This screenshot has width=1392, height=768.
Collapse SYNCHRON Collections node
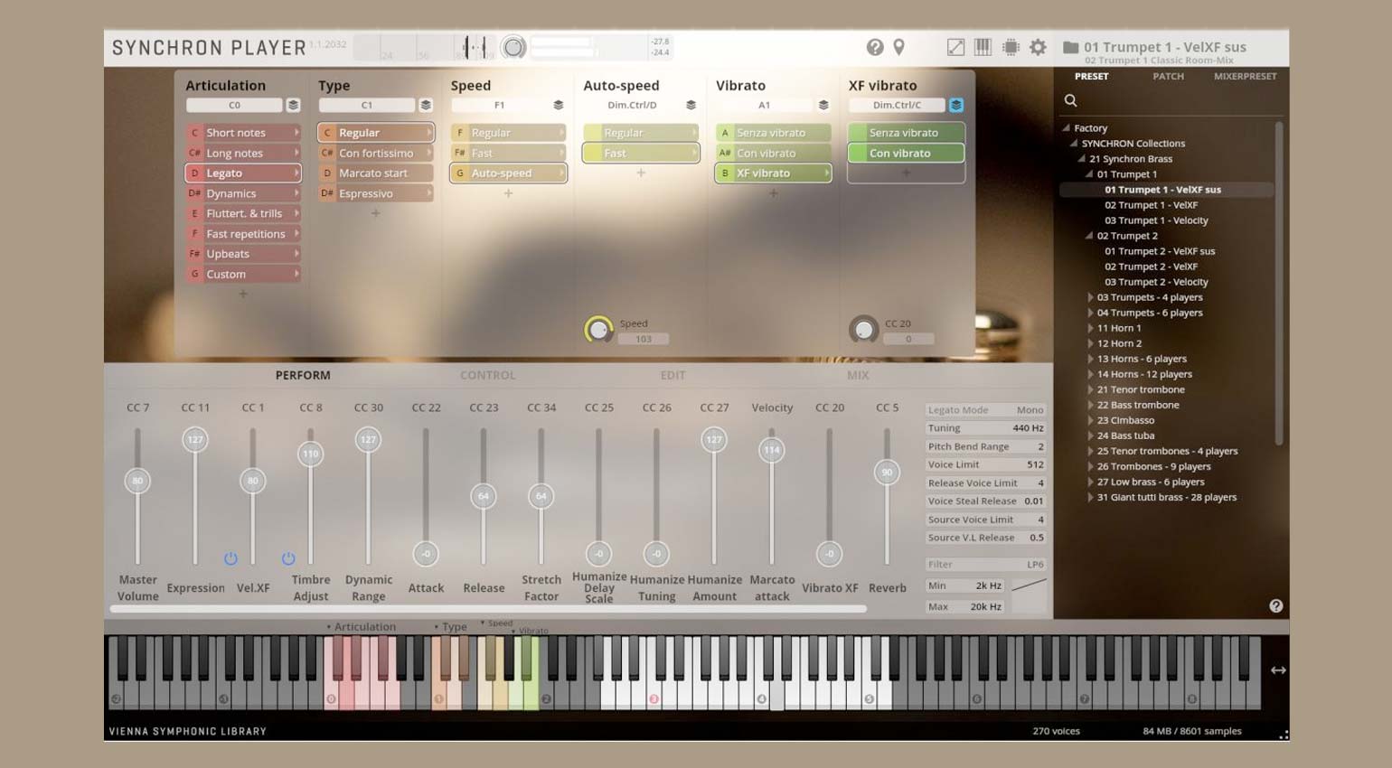tap(1074, 144)
